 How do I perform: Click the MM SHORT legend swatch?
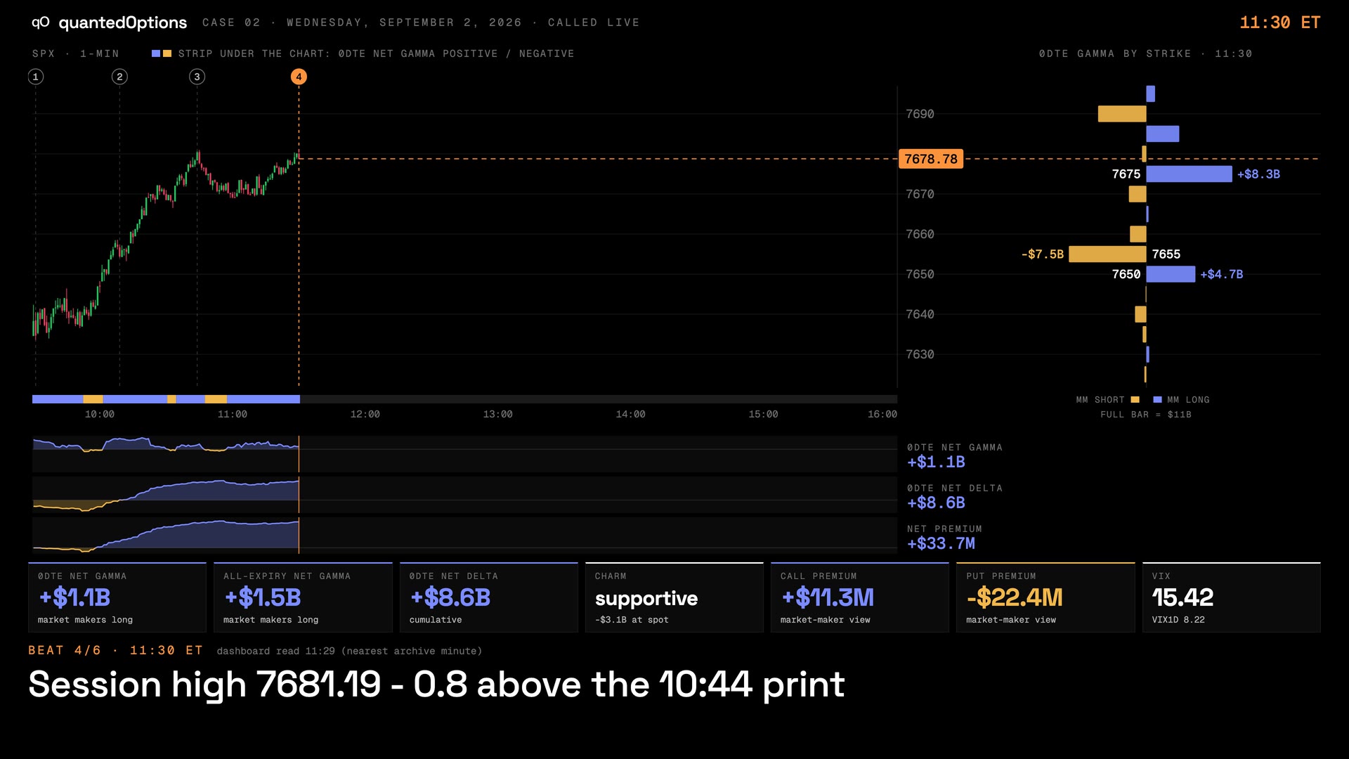[1135, 400]
